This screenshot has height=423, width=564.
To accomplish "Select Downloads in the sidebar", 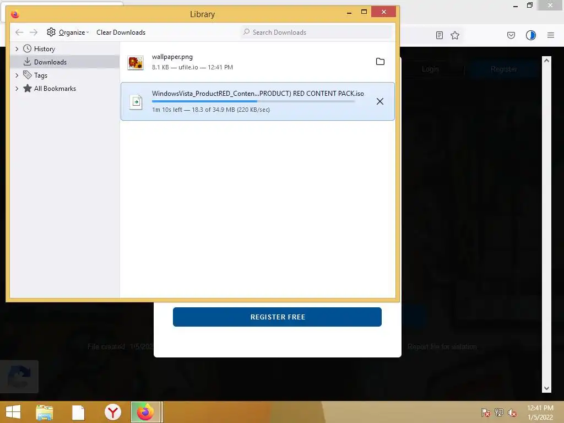I will pyautogui.click(x=65, y=62).
